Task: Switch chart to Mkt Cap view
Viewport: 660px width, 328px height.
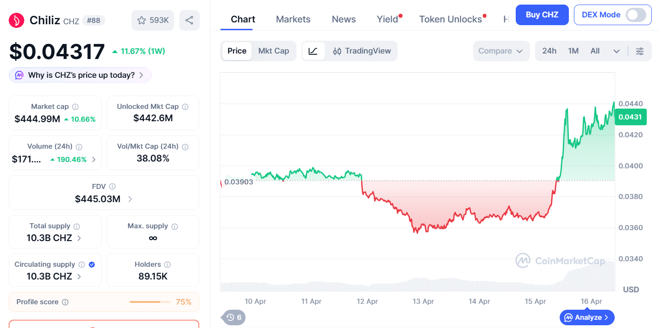Action: [273, 51]
